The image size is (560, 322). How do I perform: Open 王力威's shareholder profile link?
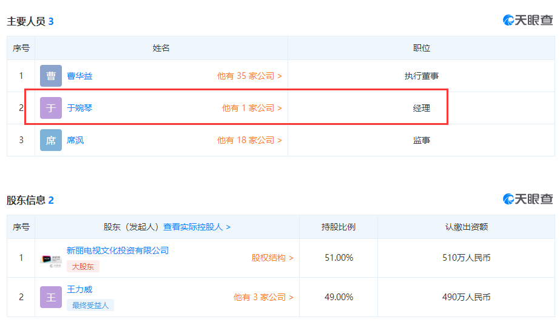click(79, 289)
